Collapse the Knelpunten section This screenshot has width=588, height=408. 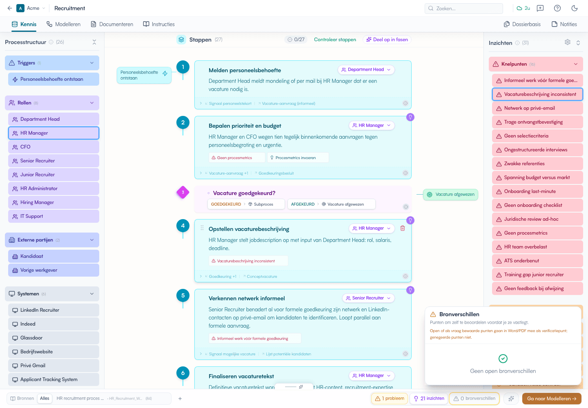[576, 64]
